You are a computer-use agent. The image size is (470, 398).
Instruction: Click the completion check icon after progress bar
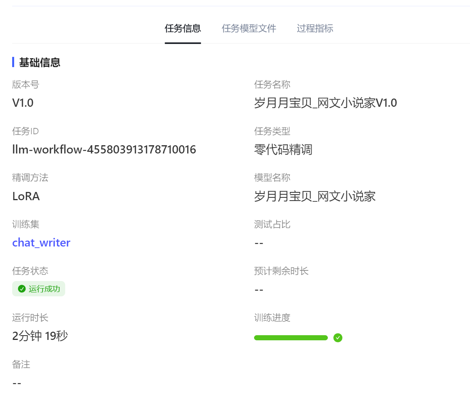click(x=338, y=338)
